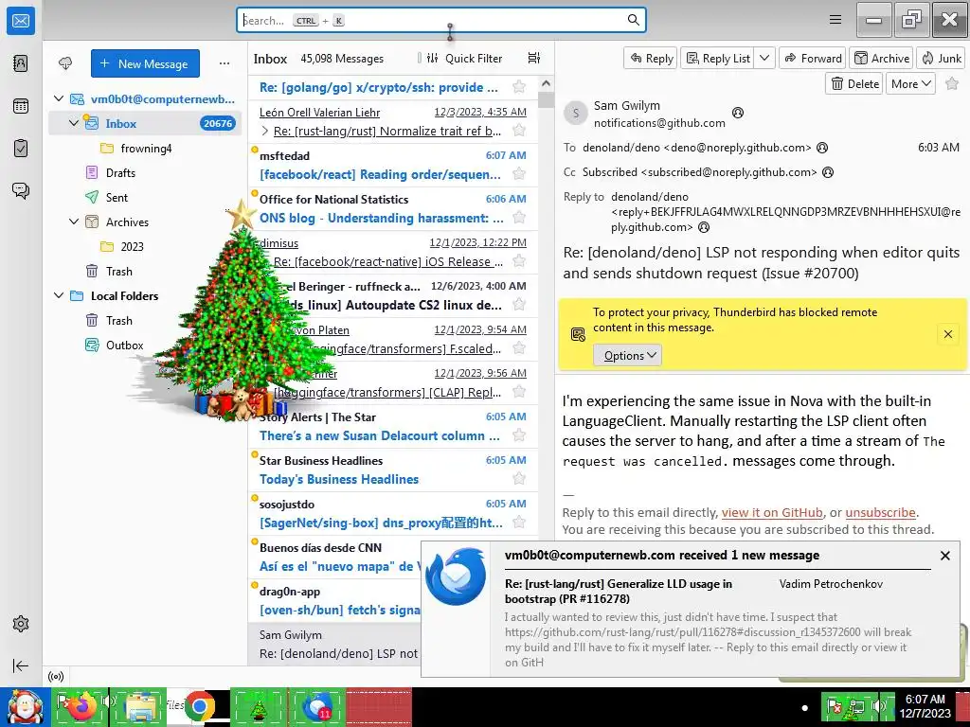Open folder pane options ellipsis

224,63
